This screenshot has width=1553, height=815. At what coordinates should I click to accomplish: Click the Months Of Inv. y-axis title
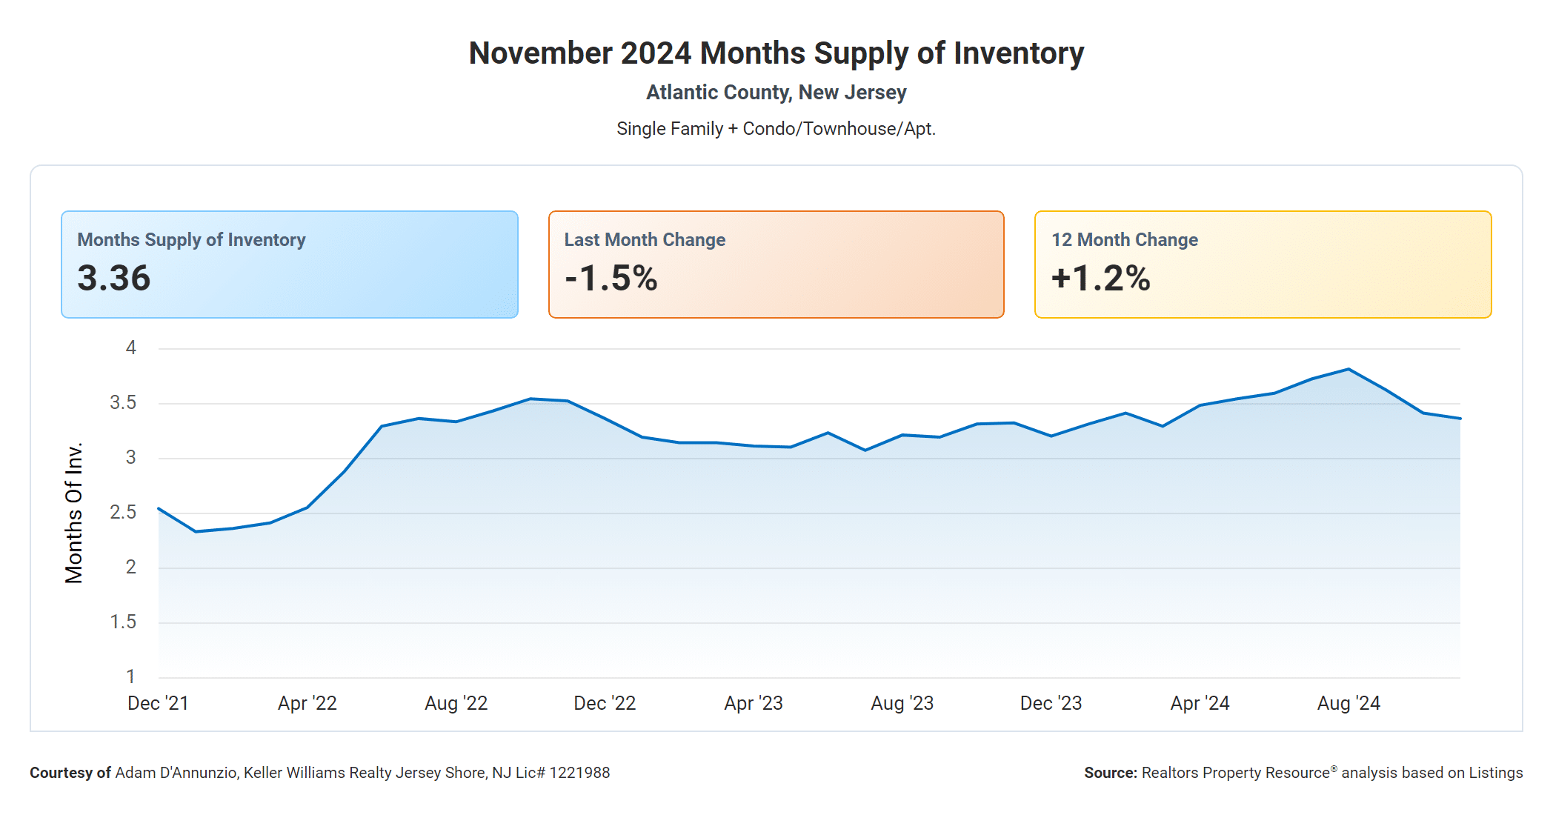point(74,513)
